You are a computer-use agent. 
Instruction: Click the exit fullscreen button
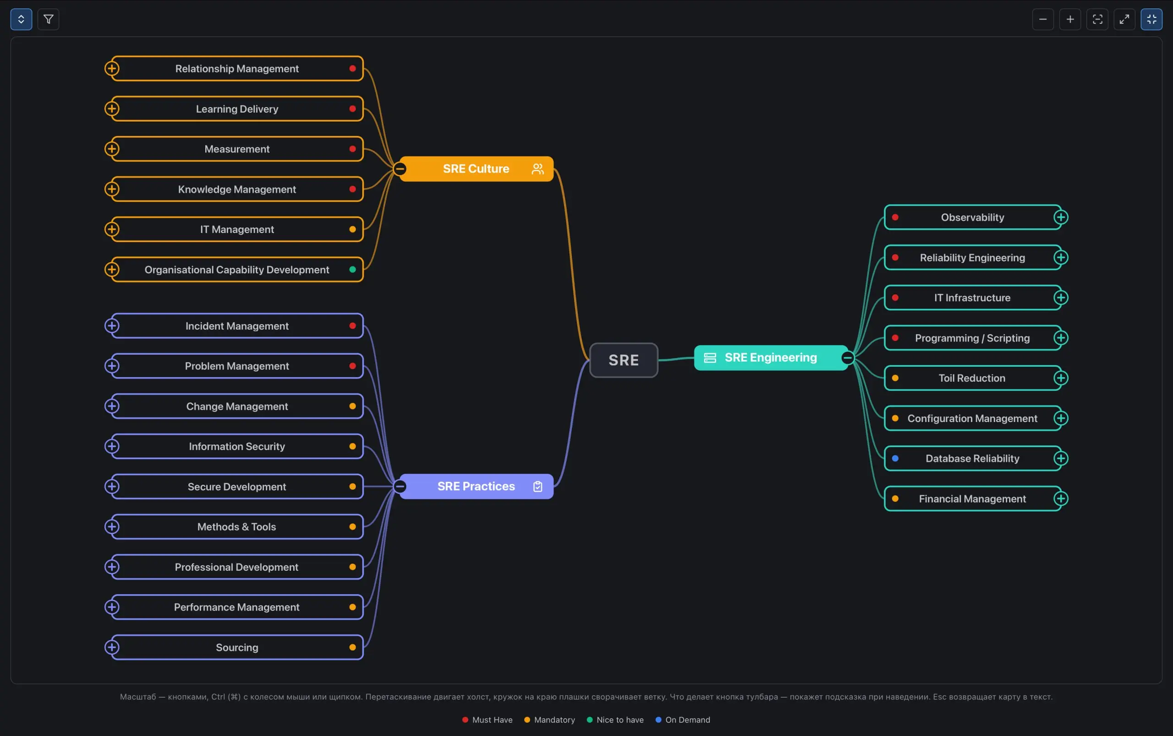click(x=1151, y=20)
